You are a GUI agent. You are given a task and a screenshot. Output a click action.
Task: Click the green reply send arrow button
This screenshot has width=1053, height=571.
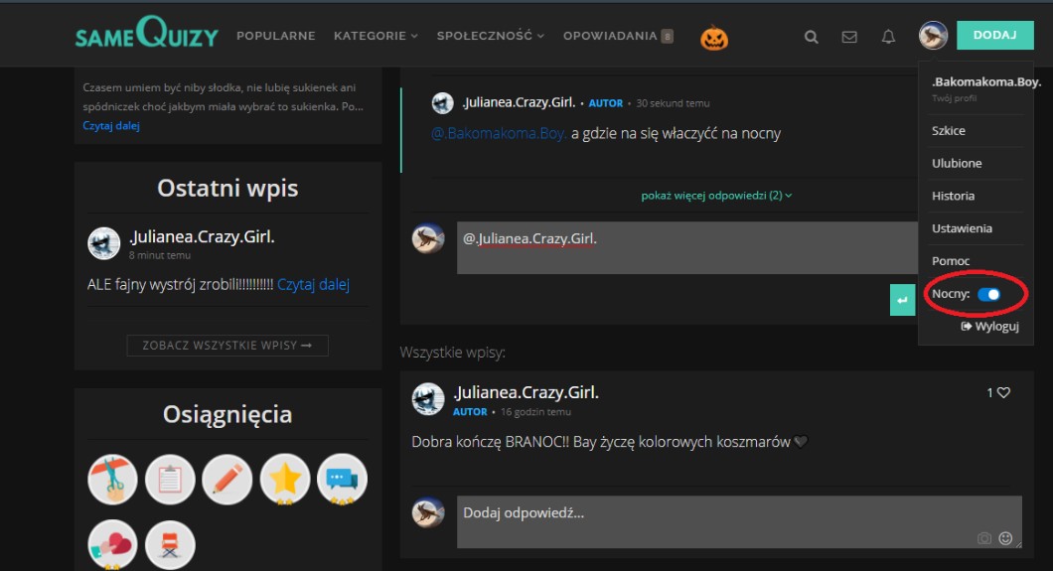tap(902, 300)
